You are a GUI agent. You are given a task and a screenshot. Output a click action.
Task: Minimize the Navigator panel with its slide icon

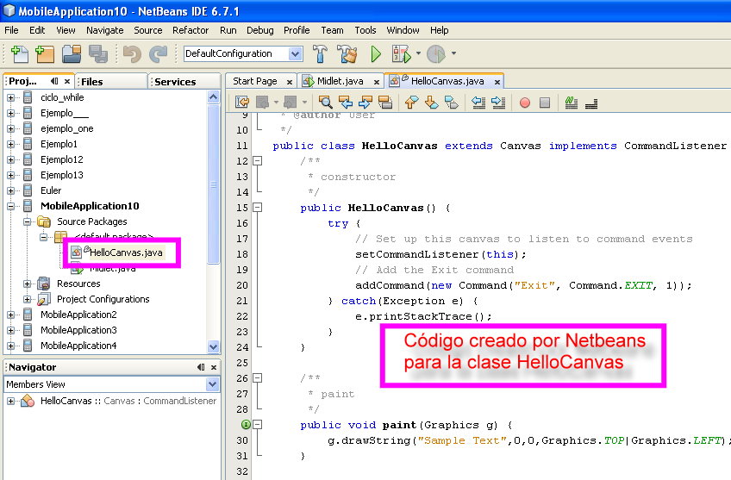pyautogui.click(x=201, y=367)
